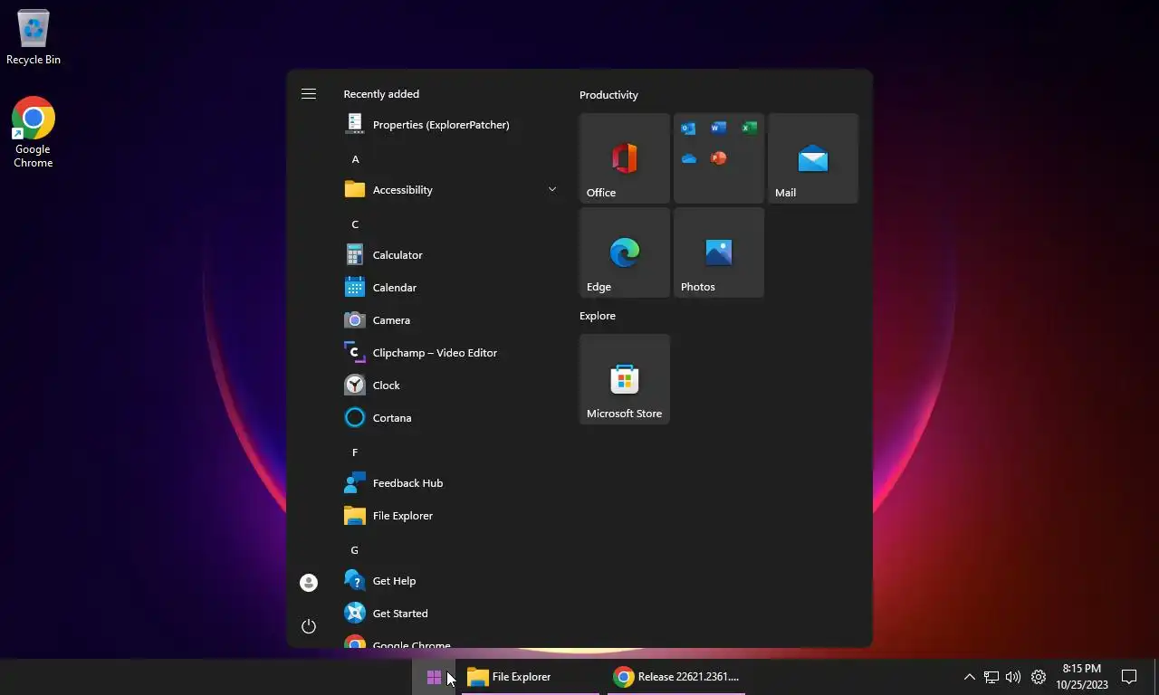Launch the Camera app
The height and width of the screenshot is (695, 1159).
click(451, 320)
